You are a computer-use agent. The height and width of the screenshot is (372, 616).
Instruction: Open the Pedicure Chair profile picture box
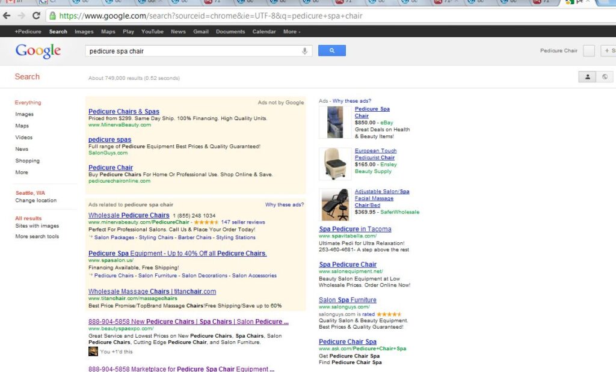[x=588, y=50]
